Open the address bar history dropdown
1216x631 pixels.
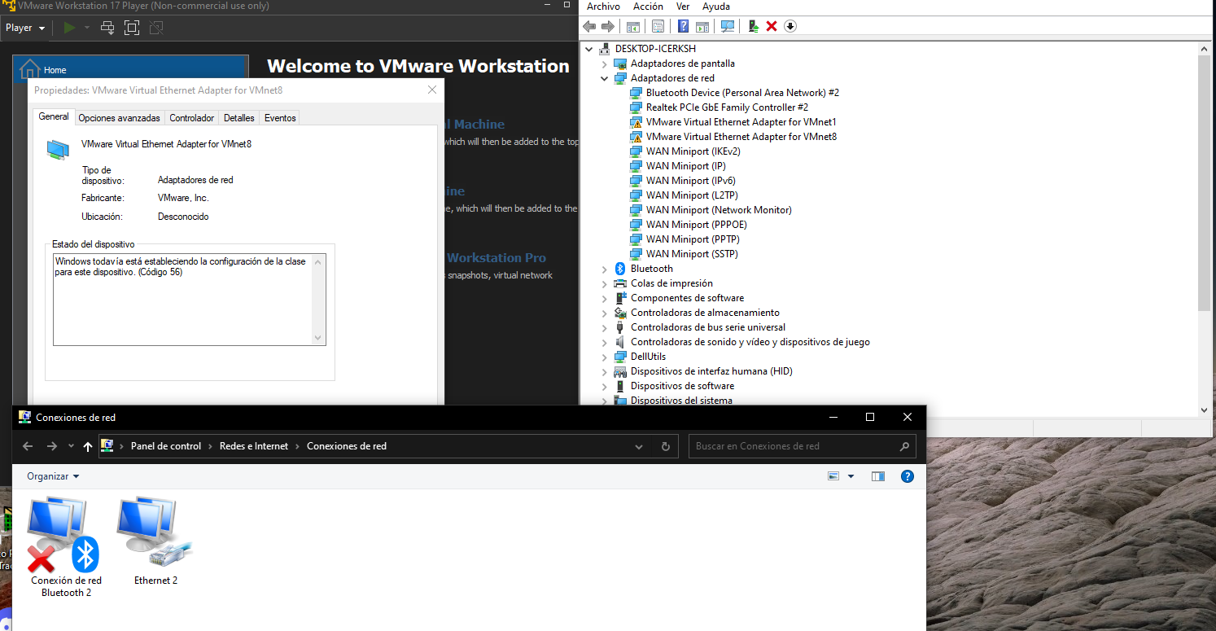(x=639, y=446)
